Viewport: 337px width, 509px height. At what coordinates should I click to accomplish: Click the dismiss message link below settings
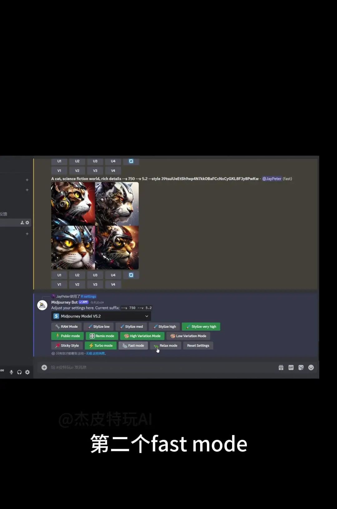pos(96,353)
